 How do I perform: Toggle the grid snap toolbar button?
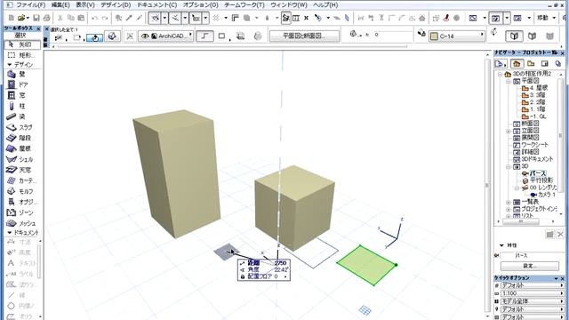click(216, 18)
